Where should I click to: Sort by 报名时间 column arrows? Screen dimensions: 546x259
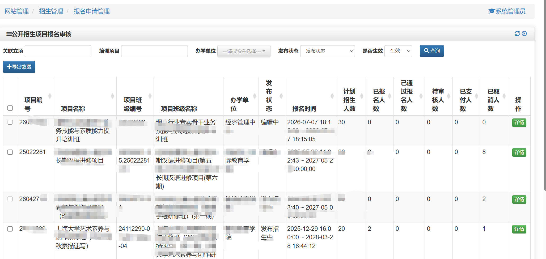[x=332, y=96]
